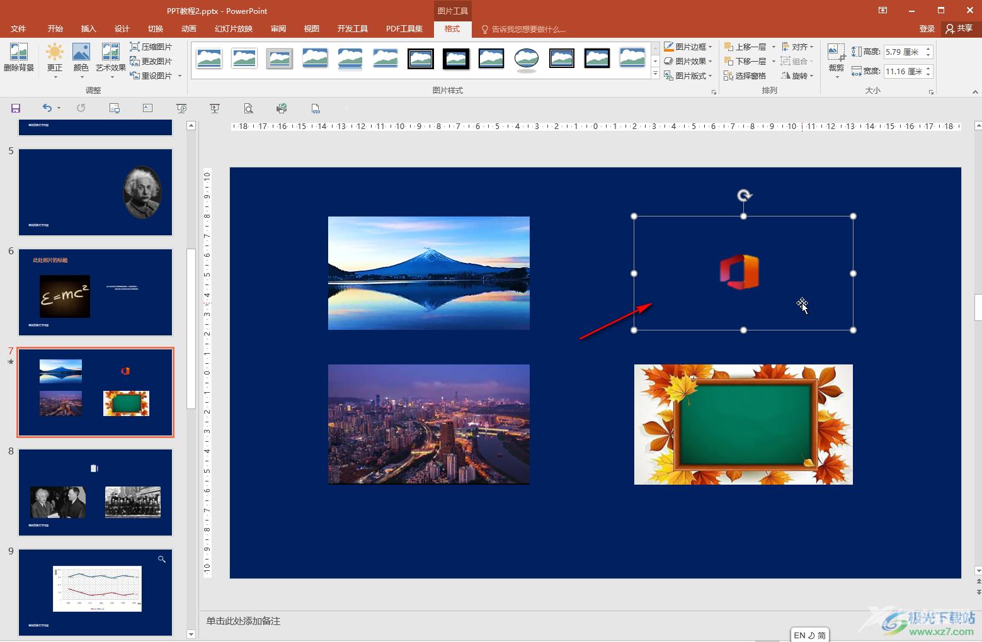Click the 宽度 width input field
The width and height of the screenshot is (982, 642).
pos(903,72)
